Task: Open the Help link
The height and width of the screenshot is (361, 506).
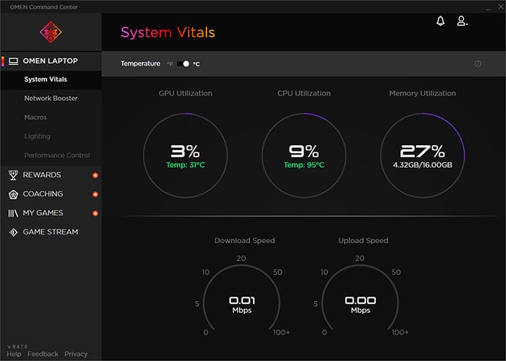Action: tap(14, 354)
